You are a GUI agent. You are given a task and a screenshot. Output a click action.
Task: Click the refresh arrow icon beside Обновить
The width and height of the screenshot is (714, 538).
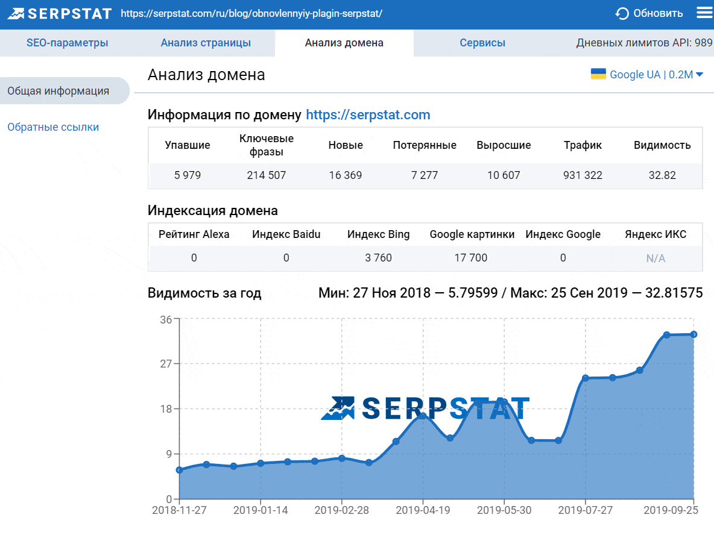(622, 14)
